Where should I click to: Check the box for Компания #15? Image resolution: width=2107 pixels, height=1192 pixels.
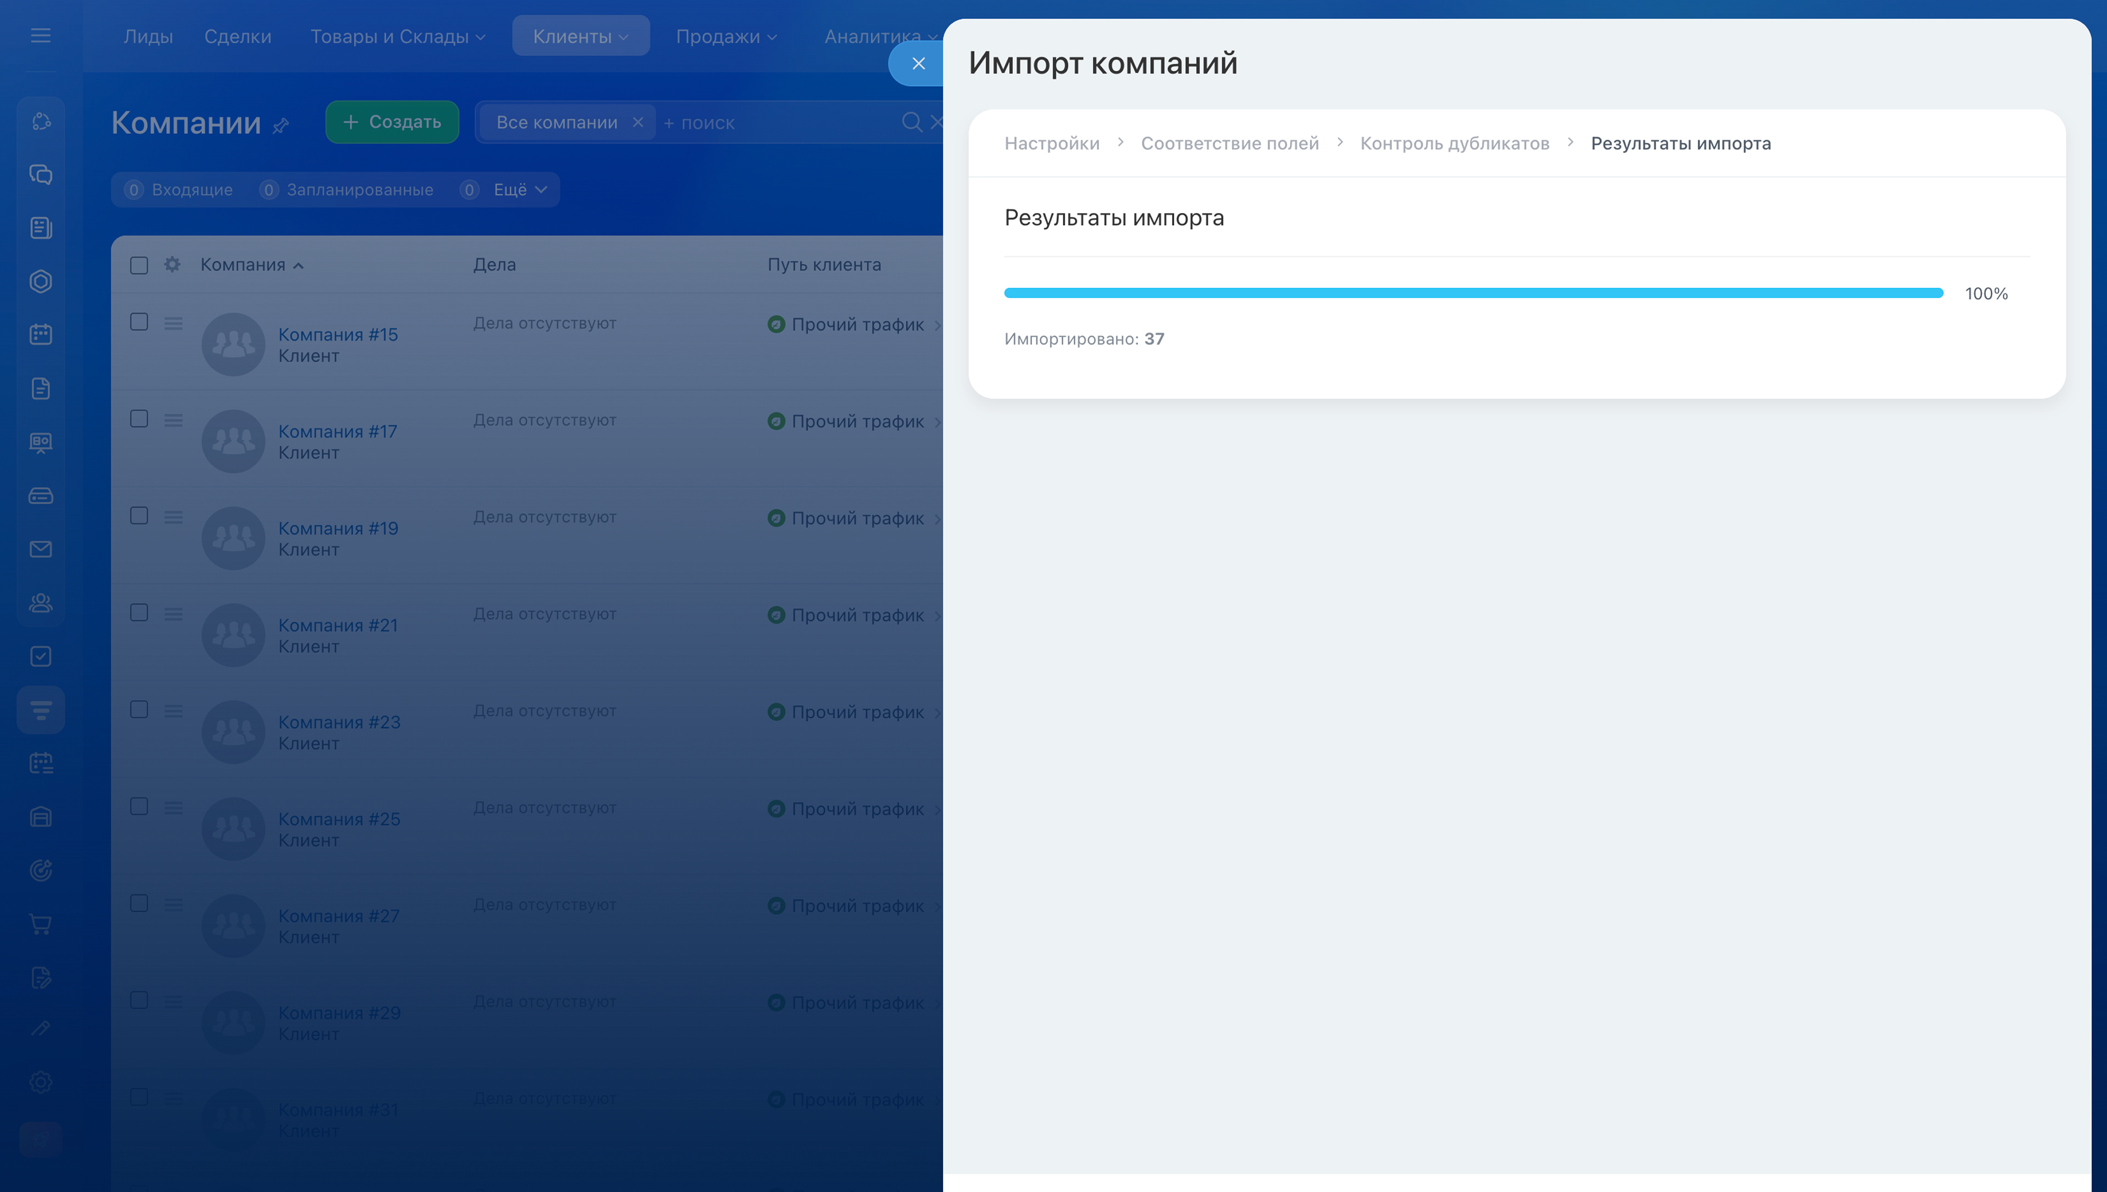(x=139, y=322)
